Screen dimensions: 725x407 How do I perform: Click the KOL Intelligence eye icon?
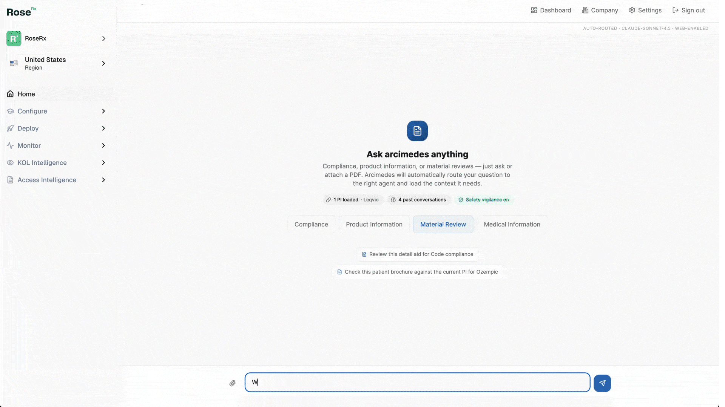click(10, 163)
